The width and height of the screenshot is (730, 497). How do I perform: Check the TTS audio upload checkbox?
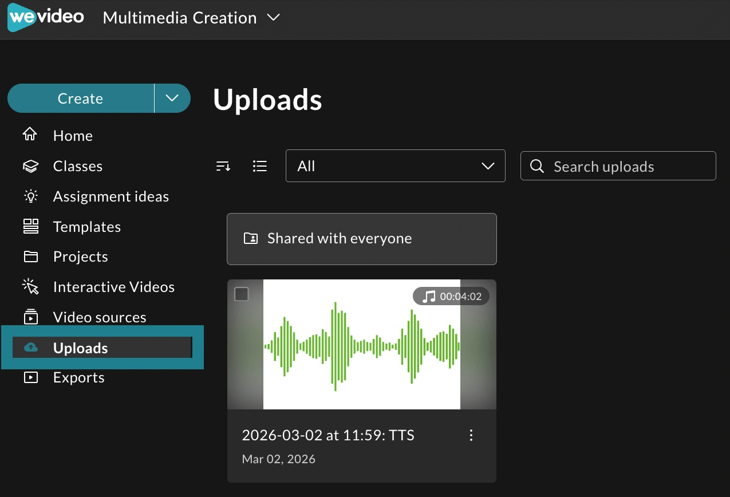point(242,294)
